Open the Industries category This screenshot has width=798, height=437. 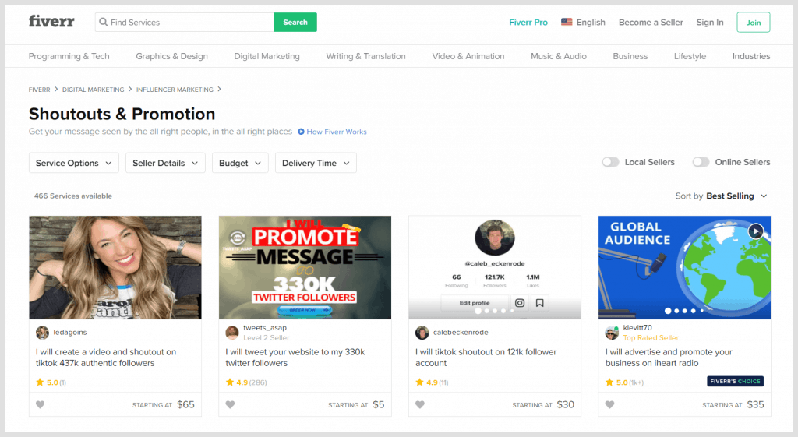coord(750,56)
